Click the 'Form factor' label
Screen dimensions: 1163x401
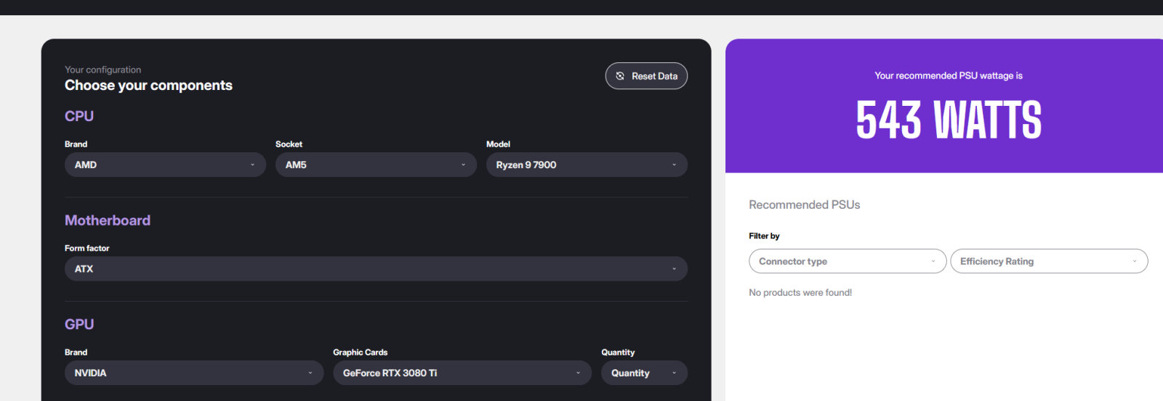pos(86,248)
